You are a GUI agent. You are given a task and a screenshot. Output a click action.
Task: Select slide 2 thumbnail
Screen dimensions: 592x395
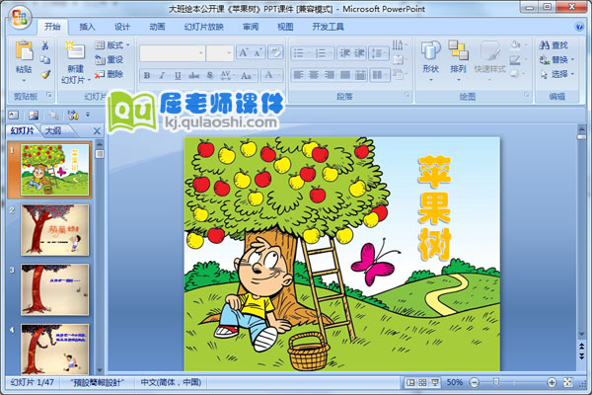point(55,230)
